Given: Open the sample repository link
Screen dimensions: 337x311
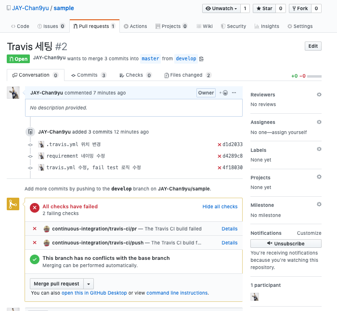Looking at the screenshot, I should 64,8.
